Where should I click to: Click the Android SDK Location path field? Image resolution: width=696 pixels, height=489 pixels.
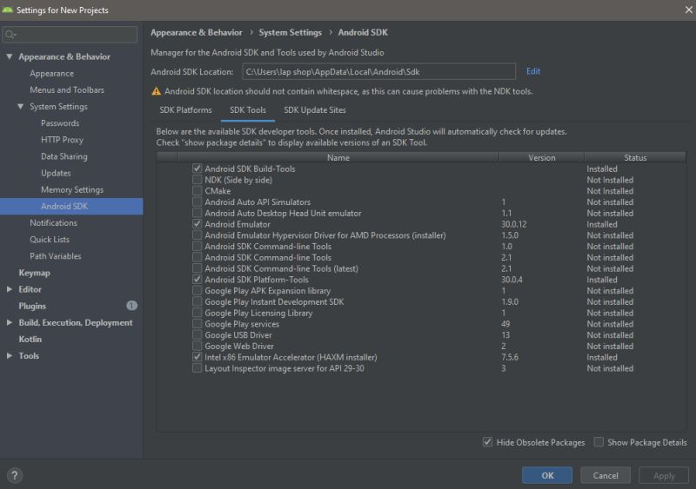coord(379,72)
